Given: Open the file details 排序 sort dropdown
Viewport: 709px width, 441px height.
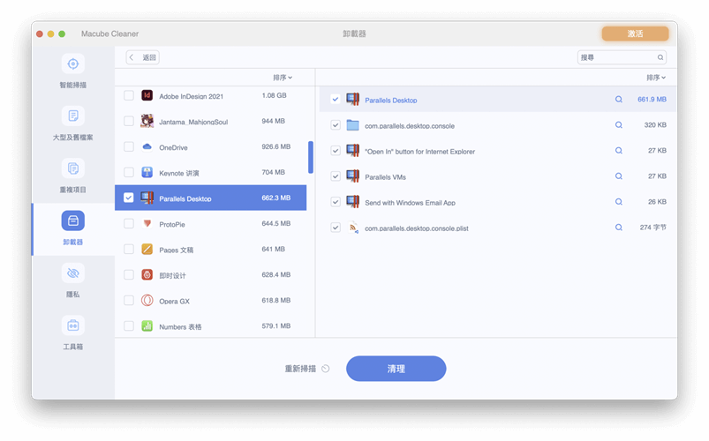Looking at the screenshot, I should click(x=656, y=78).
